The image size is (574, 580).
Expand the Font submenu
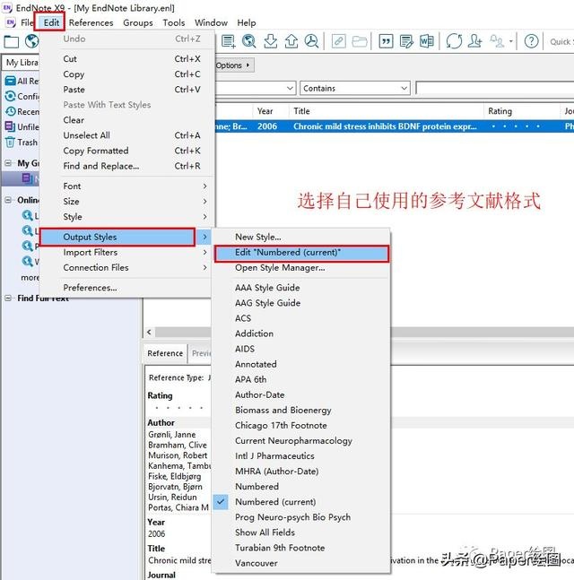click(x=135, y=186)
